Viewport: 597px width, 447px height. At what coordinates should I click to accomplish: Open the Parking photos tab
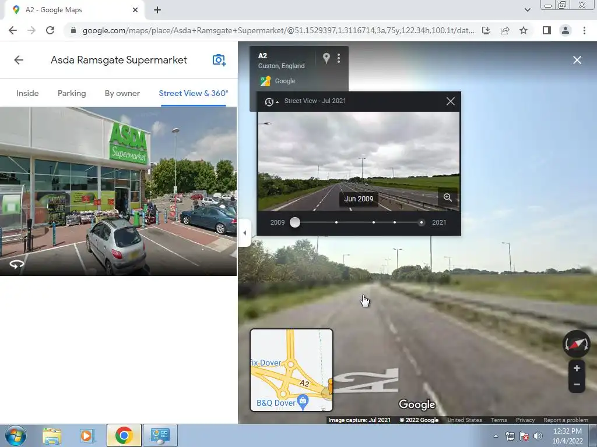(72, 93)
